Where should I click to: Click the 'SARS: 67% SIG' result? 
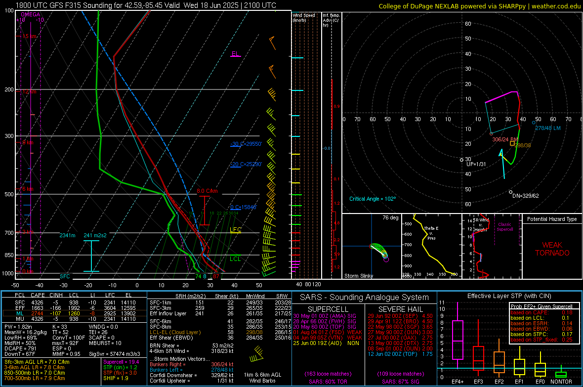click(x=400, y=382)
